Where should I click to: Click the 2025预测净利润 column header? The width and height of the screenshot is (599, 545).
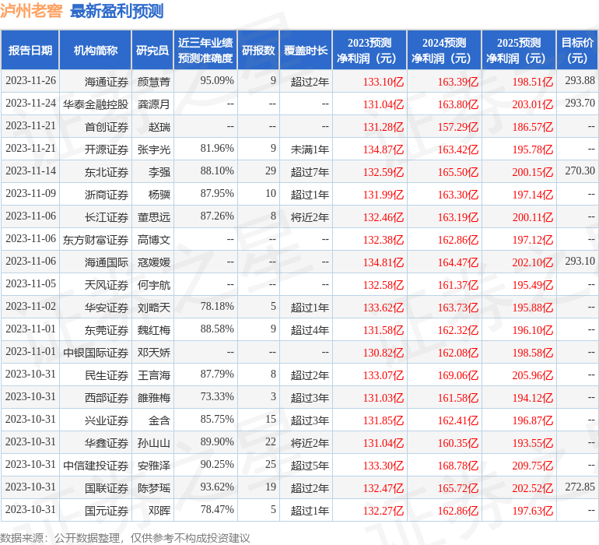pyautogui.click(x=519, y=50)
